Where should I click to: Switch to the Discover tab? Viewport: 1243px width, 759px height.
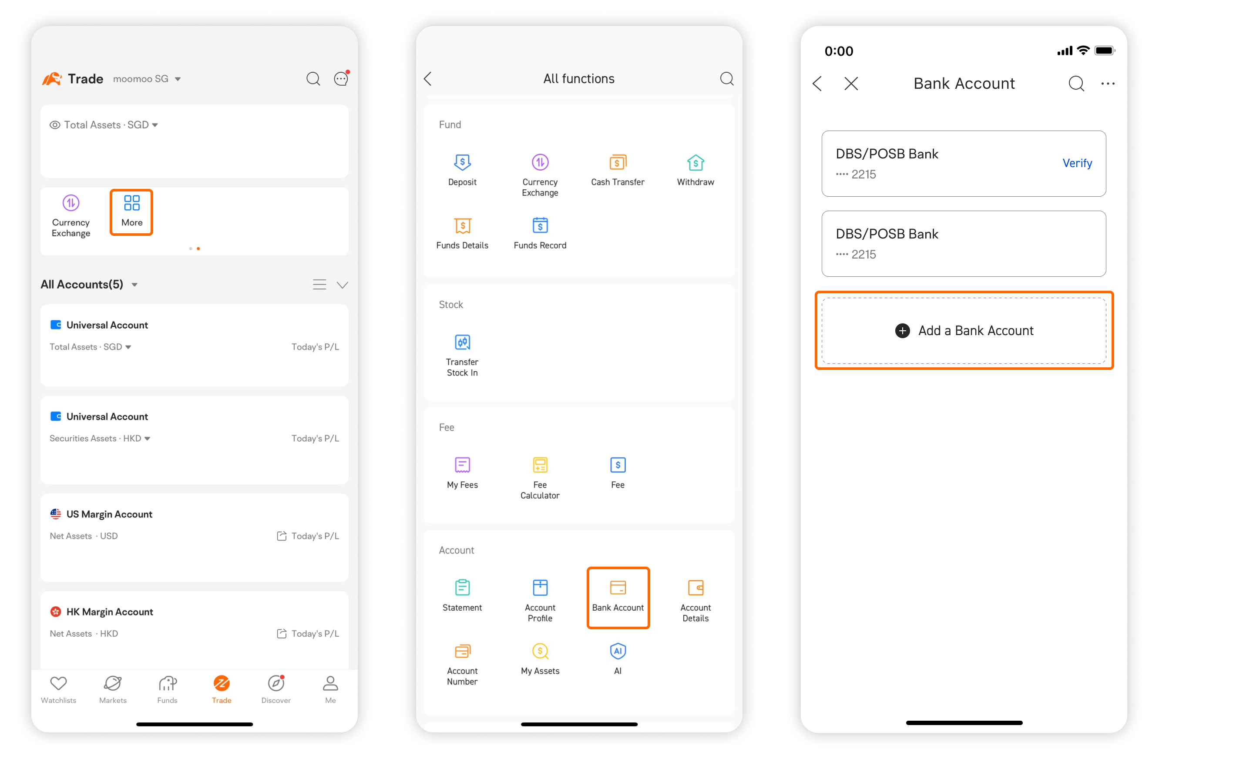[x=275, y=689]
